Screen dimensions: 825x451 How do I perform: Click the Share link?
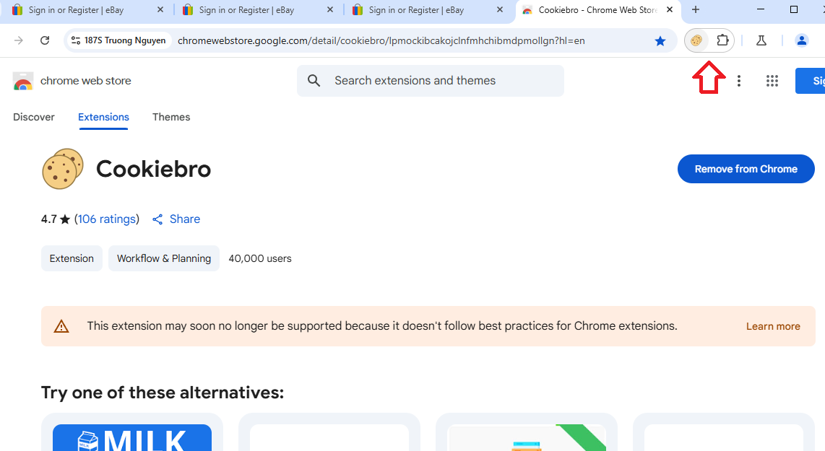[x=185, y=219]
